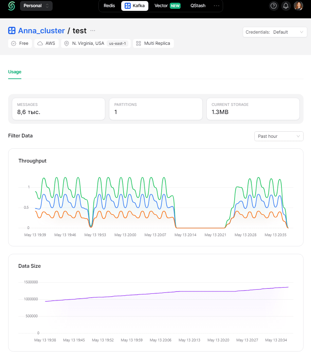Click the May 13 20:06 data size axis label
Image resolution: width=311 pixels, height=357 pixels.
click(x=160, y=340)
